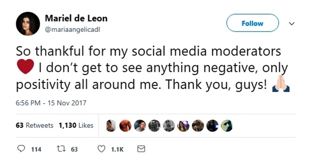Screen dimensions: 315x165
Task: Open Mariel de Leon's profile picture
Action: pos(28,24)
